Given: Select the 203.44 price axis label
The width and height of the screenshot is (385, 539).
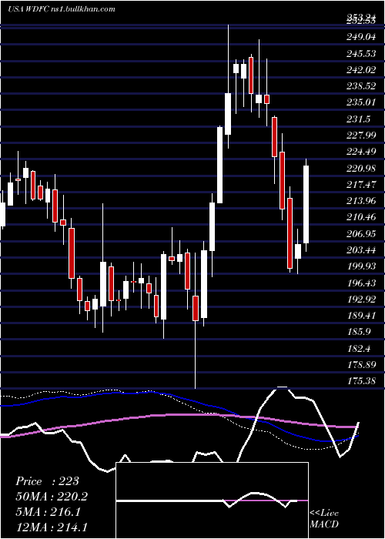Looking at the screenshot, I should point(361,250).
